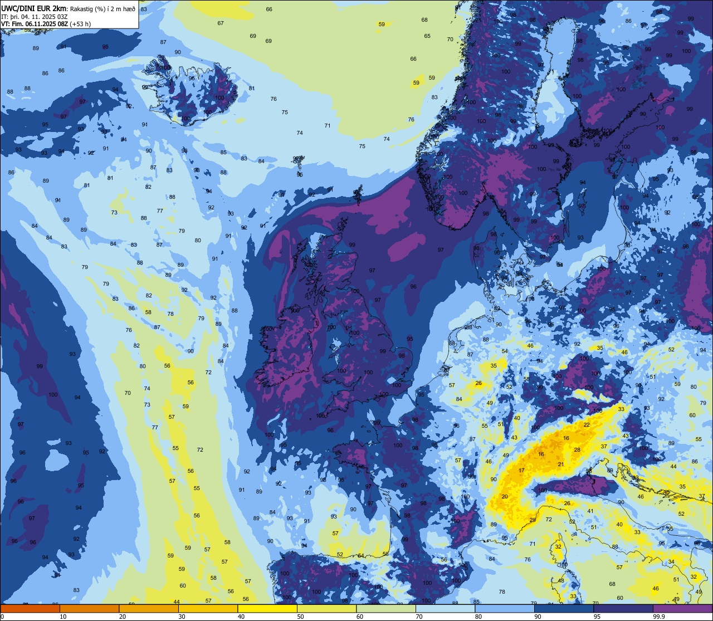
Task: Click the darkest orange legend segment below 10
Action: point(30,608)
